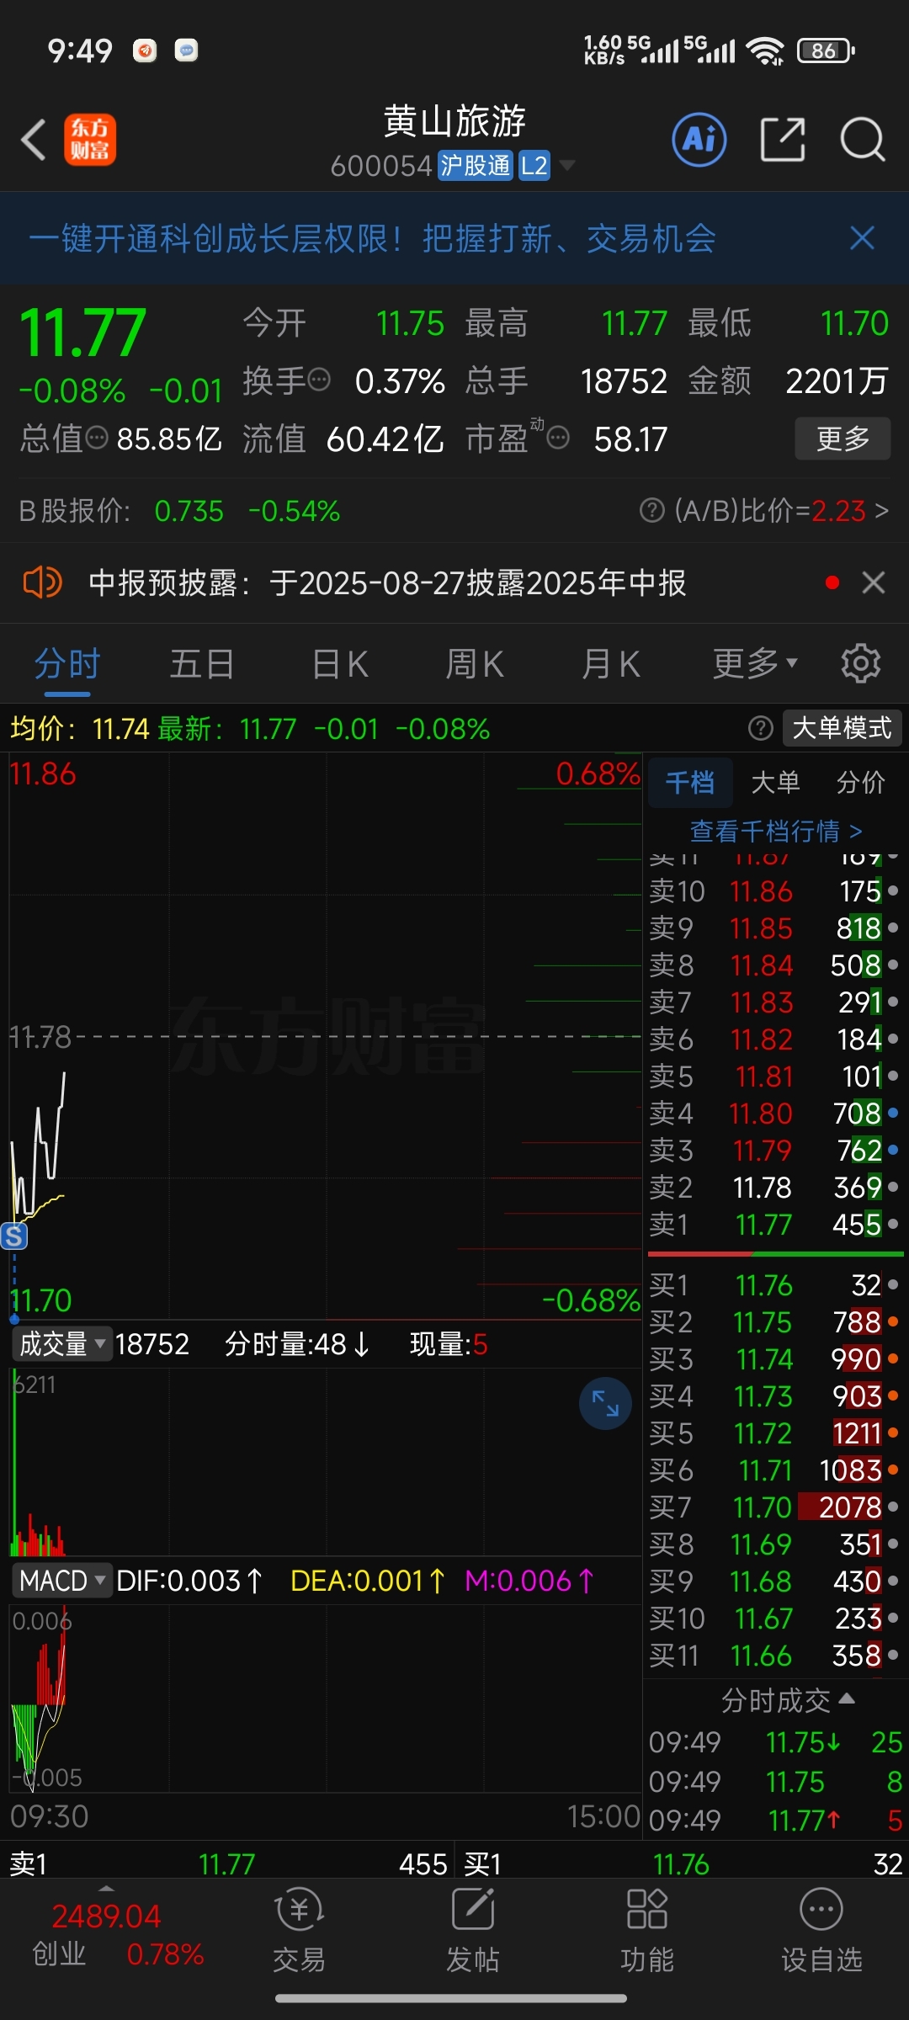
Task: Open the Ai assistant icon
Action: pos(699,139)
